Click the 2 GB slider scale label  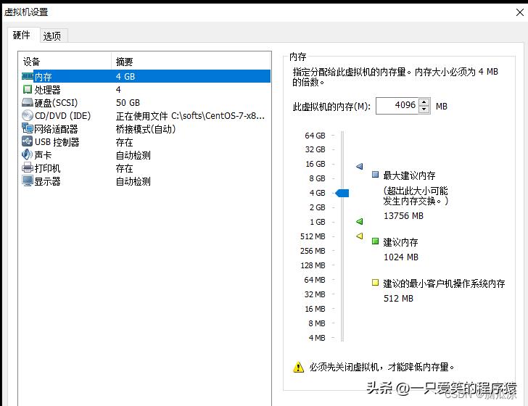coord(317,207)
